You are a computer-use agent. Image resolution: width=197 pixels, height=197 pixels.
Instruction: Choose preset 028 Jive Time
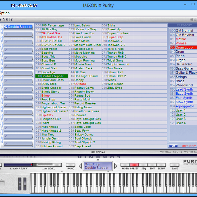51,134
